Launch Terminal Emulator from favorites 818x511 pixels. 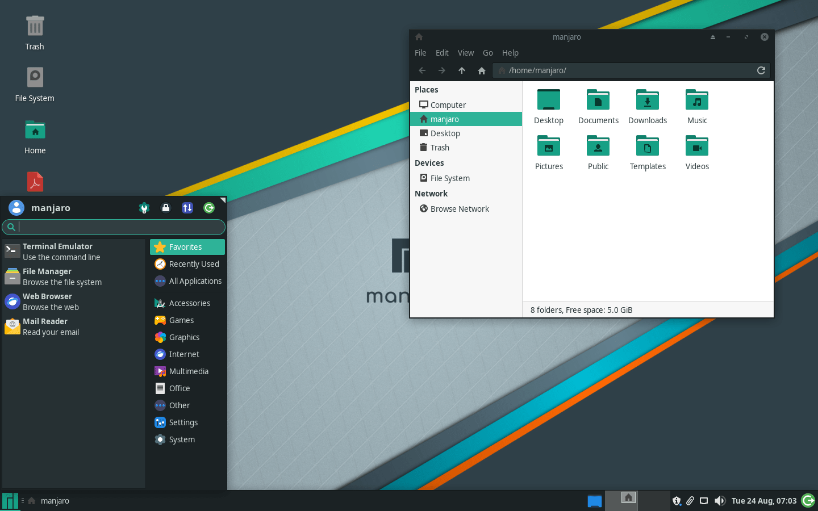click(x=73, y=252)
